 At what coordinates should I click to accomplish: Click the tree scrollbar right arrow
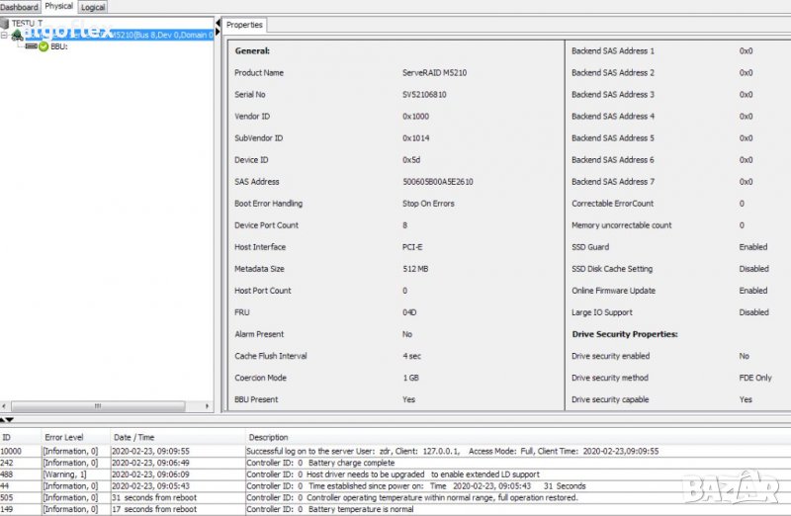click(209, 406)
